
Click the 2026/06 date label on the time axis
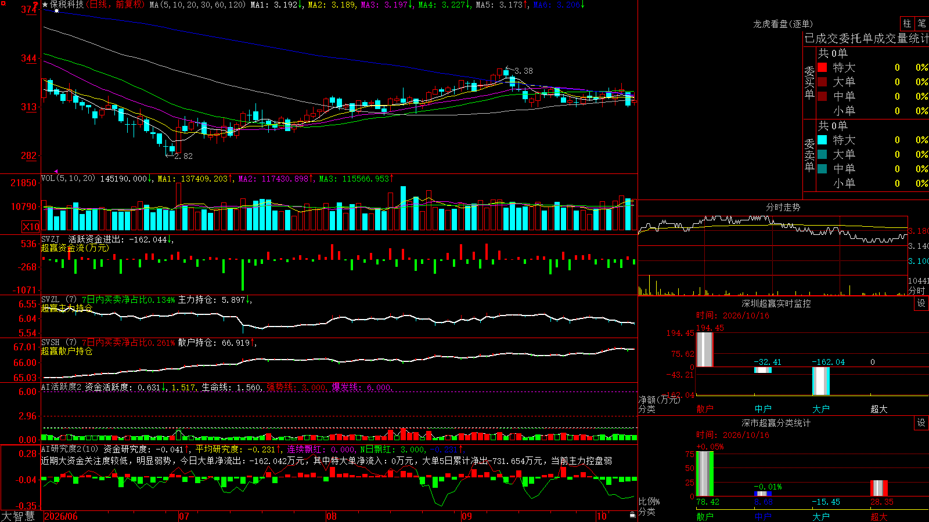pos(61,516)
